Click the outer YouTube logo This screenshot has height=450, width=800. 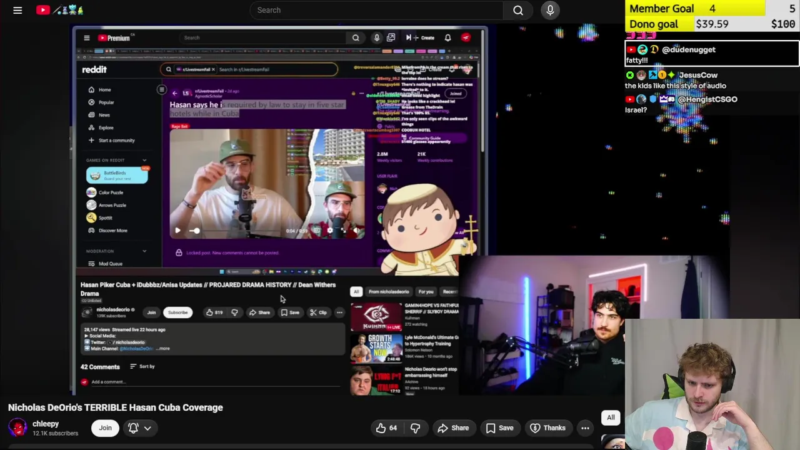[60, 10]
